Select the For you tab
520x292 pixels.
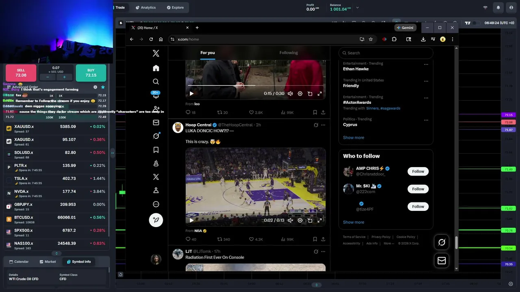[208, 53]
